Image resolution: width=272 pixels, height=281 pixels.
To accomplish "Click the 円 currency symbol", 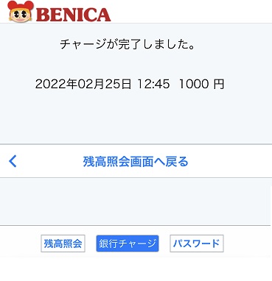I will tap(218, 84).
